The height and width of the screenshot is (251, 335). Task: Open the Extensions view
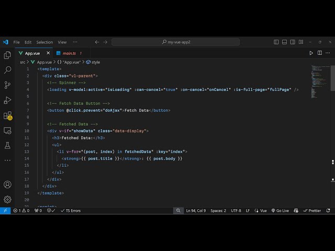[x=7, y=115]
